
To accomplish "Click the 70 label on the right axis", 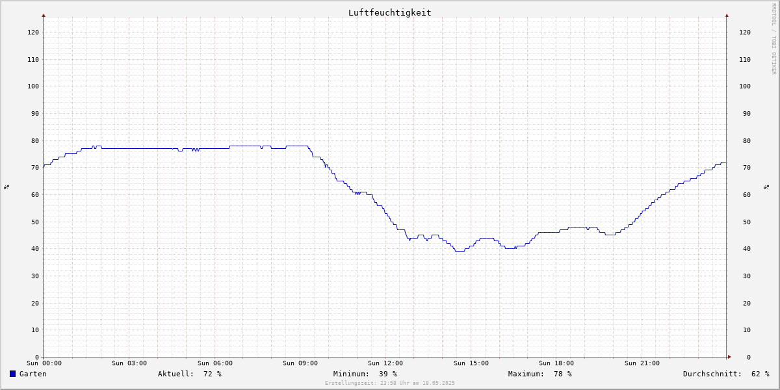I will tap(747, 167).
